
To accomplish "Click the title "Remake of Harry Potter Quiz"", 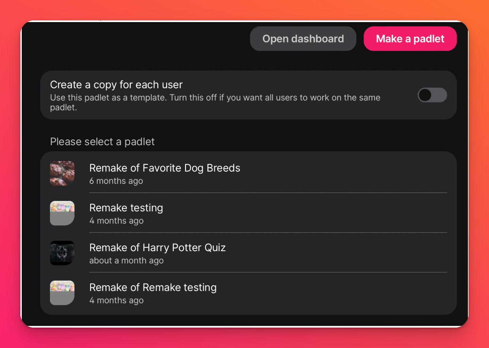I will click(157, 247).
